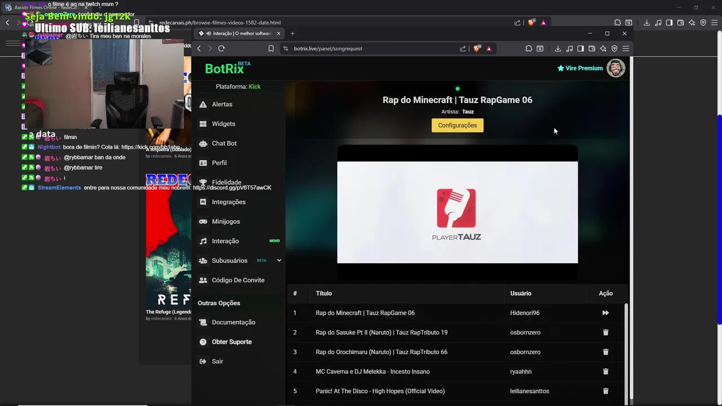
Task: Click the Minijogos gamepad icon
Action: (203, 222)
